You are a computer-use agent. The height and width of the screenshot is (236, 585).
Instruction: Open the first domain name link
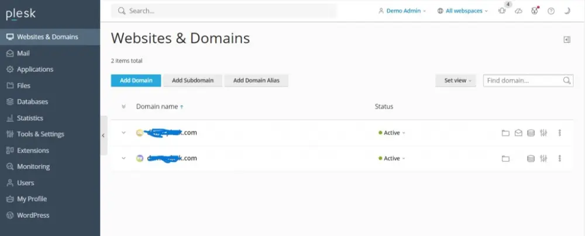(171, 133)
